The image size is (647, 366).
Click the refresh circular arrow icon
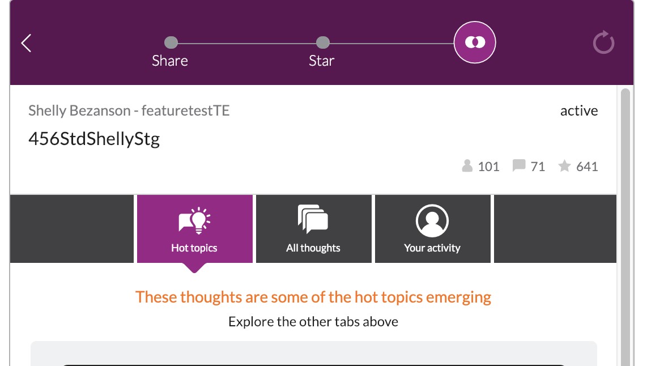(x=603, y=42)
